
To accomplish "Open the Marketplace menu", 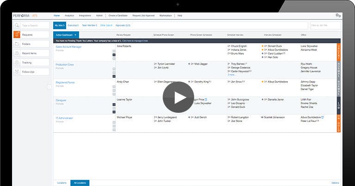I will [x=165, y=16].
